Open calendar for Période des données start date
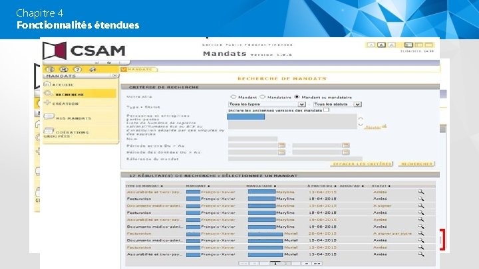 pyautogui.click(x=281, y=152)
